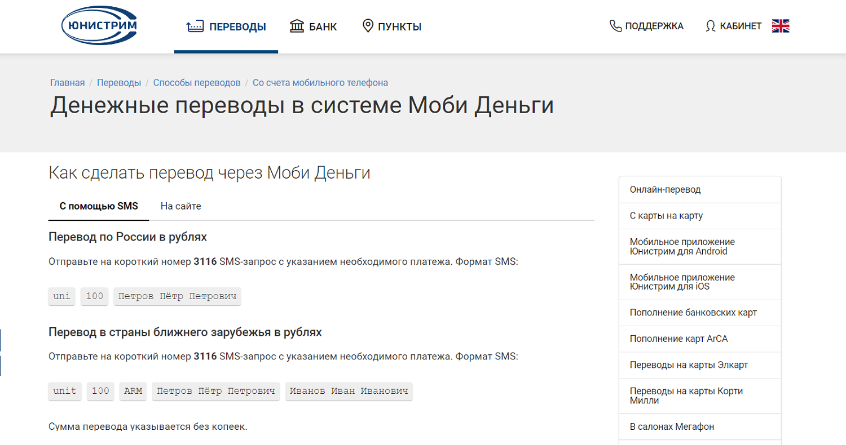Go to Переводы breadcrumb

119,83
